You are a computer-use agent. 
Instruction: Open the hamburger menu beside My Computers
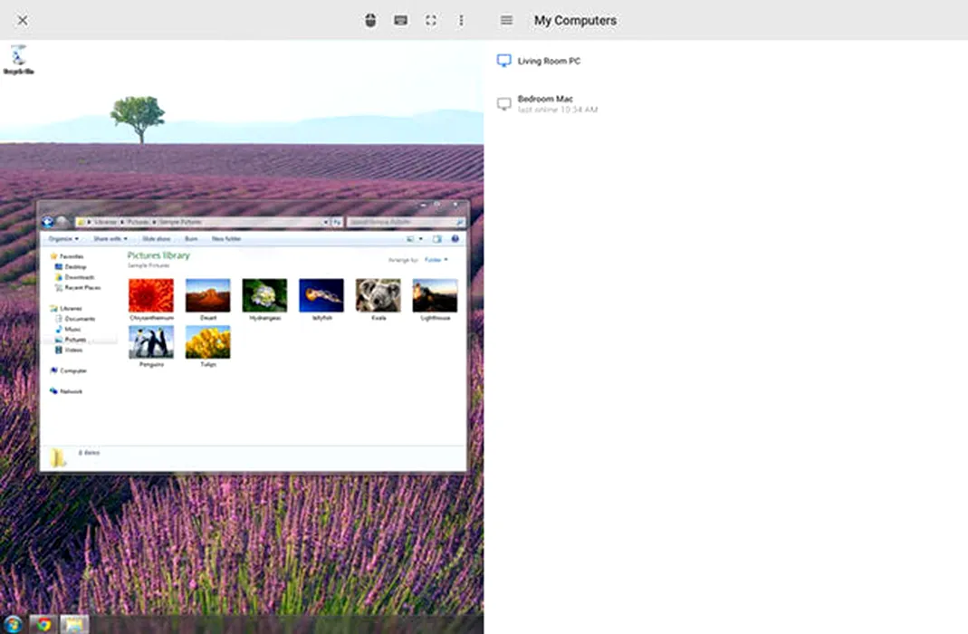pyautogui.click(x=506, y=20)
